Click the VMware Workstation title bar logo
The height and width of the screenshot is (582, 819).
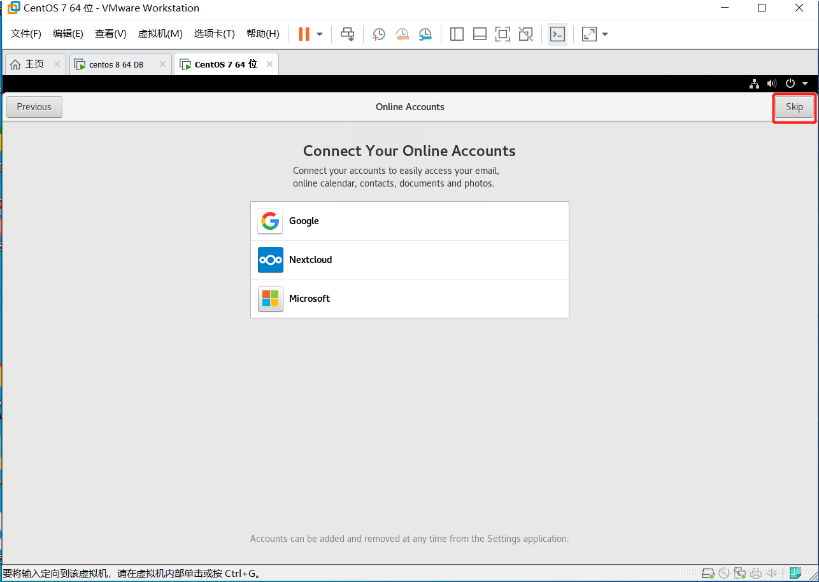(13, 8)
